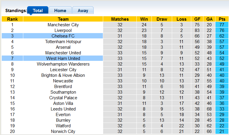This screenshot has width=229, height=135.
Task: Open the Total standings tab
Action: [38, 10]
